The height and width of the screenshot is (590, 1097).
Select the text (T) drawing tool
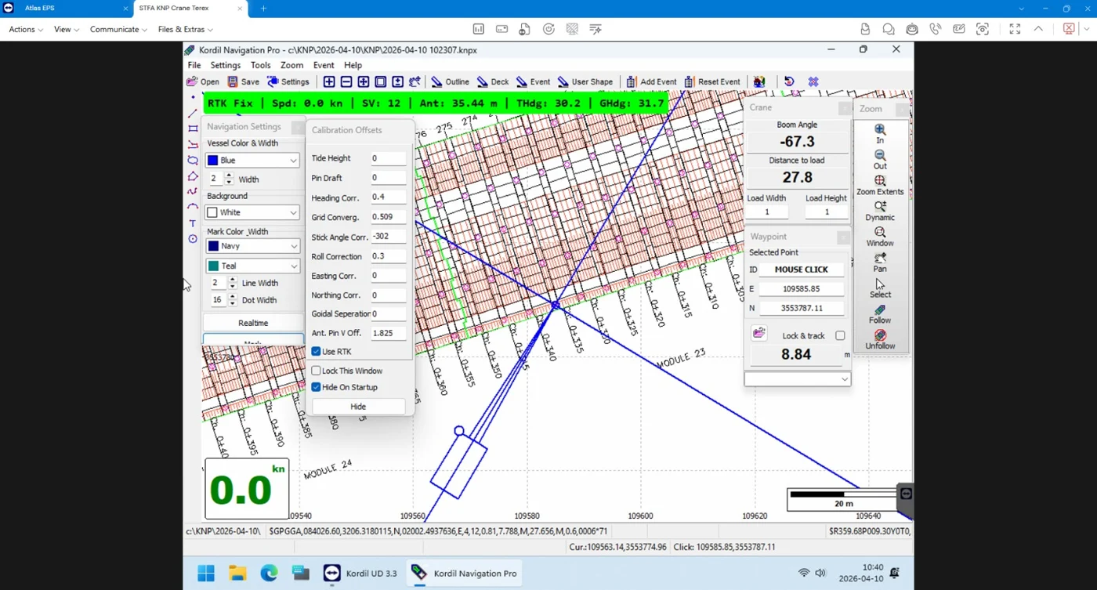click(x=193, y=223)
